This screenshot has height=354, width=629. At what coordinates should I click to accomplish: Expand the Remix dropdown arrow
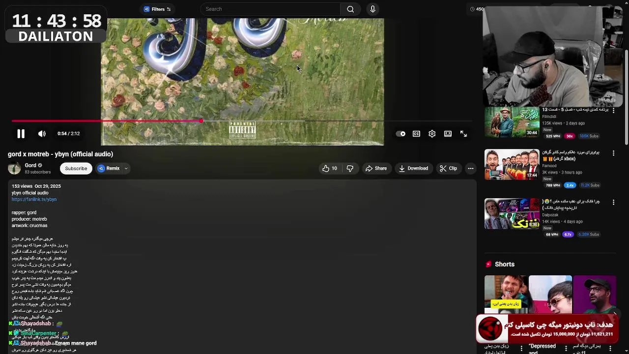(126, 168)
